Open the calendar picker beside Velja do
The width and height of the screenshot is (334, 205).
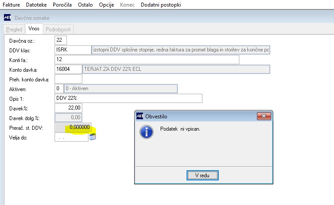point(92,137)
